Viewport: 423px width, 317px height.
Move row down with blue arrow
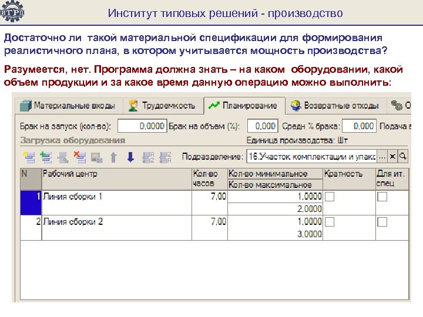click(x=130, y=157)
